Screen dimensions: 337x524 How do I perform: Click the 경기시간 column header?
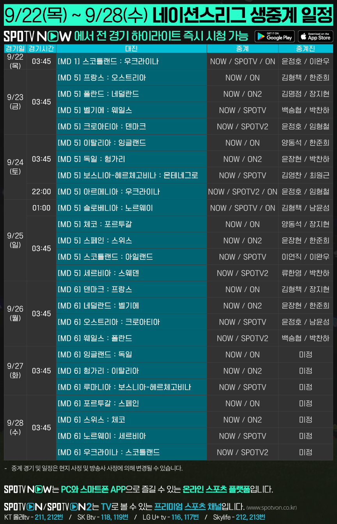point(41,48)
